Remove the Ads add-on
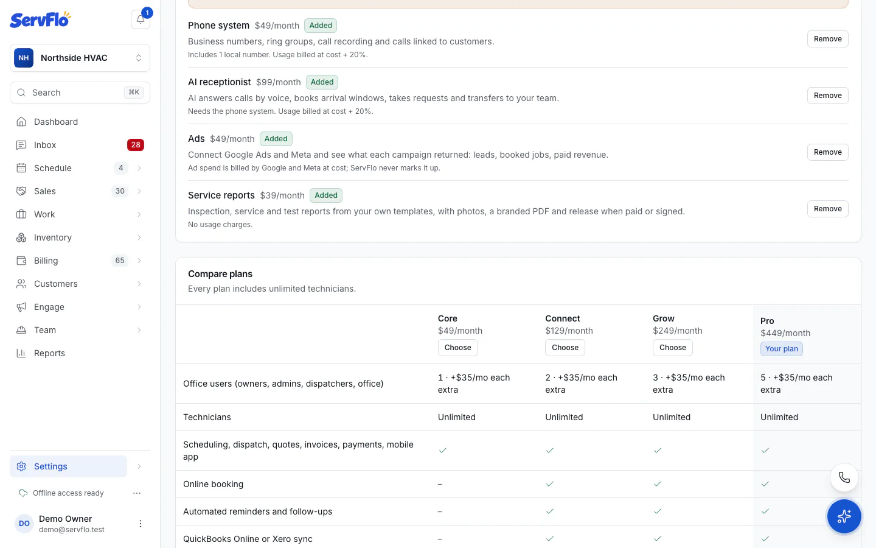876x548 pixels. coord(827,152)
